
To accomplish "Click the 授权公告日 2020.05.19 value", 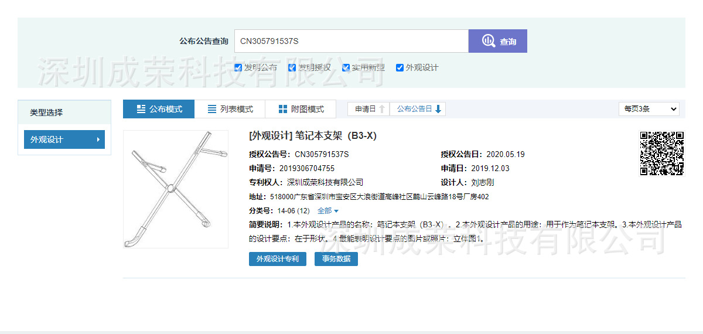I will coord(506,155).
